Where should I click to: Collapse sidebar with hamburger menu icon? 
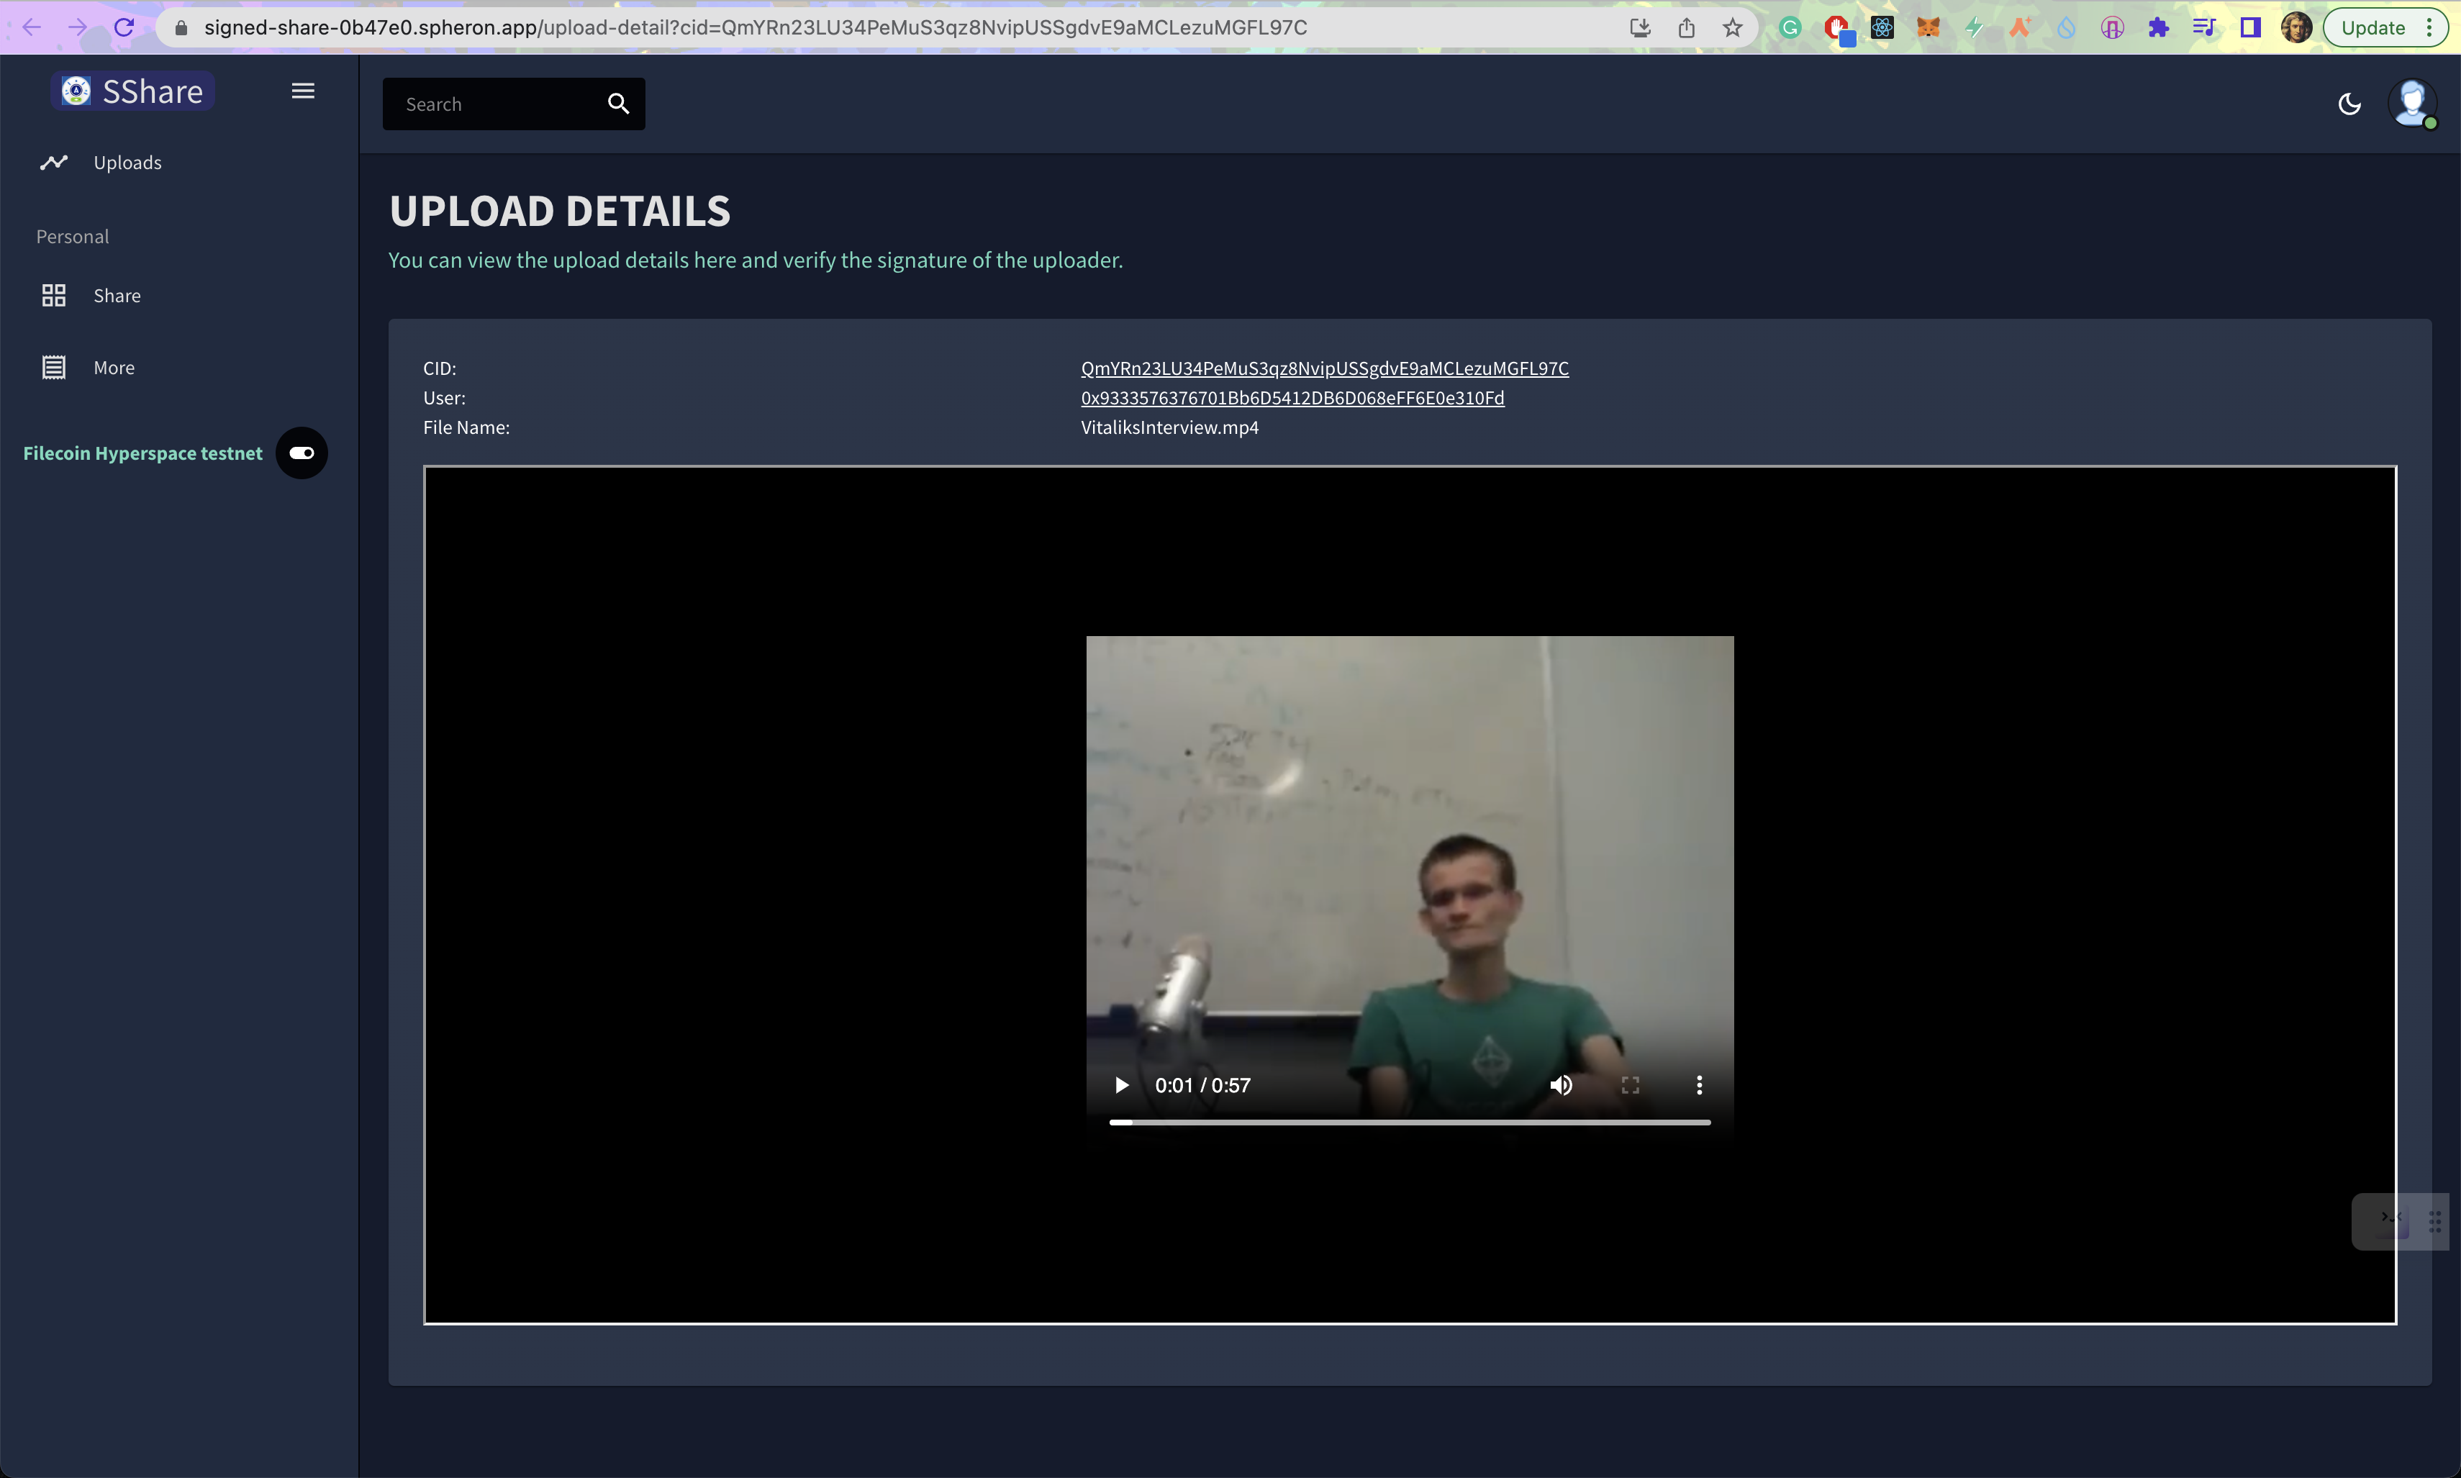(x=303, y=91)
